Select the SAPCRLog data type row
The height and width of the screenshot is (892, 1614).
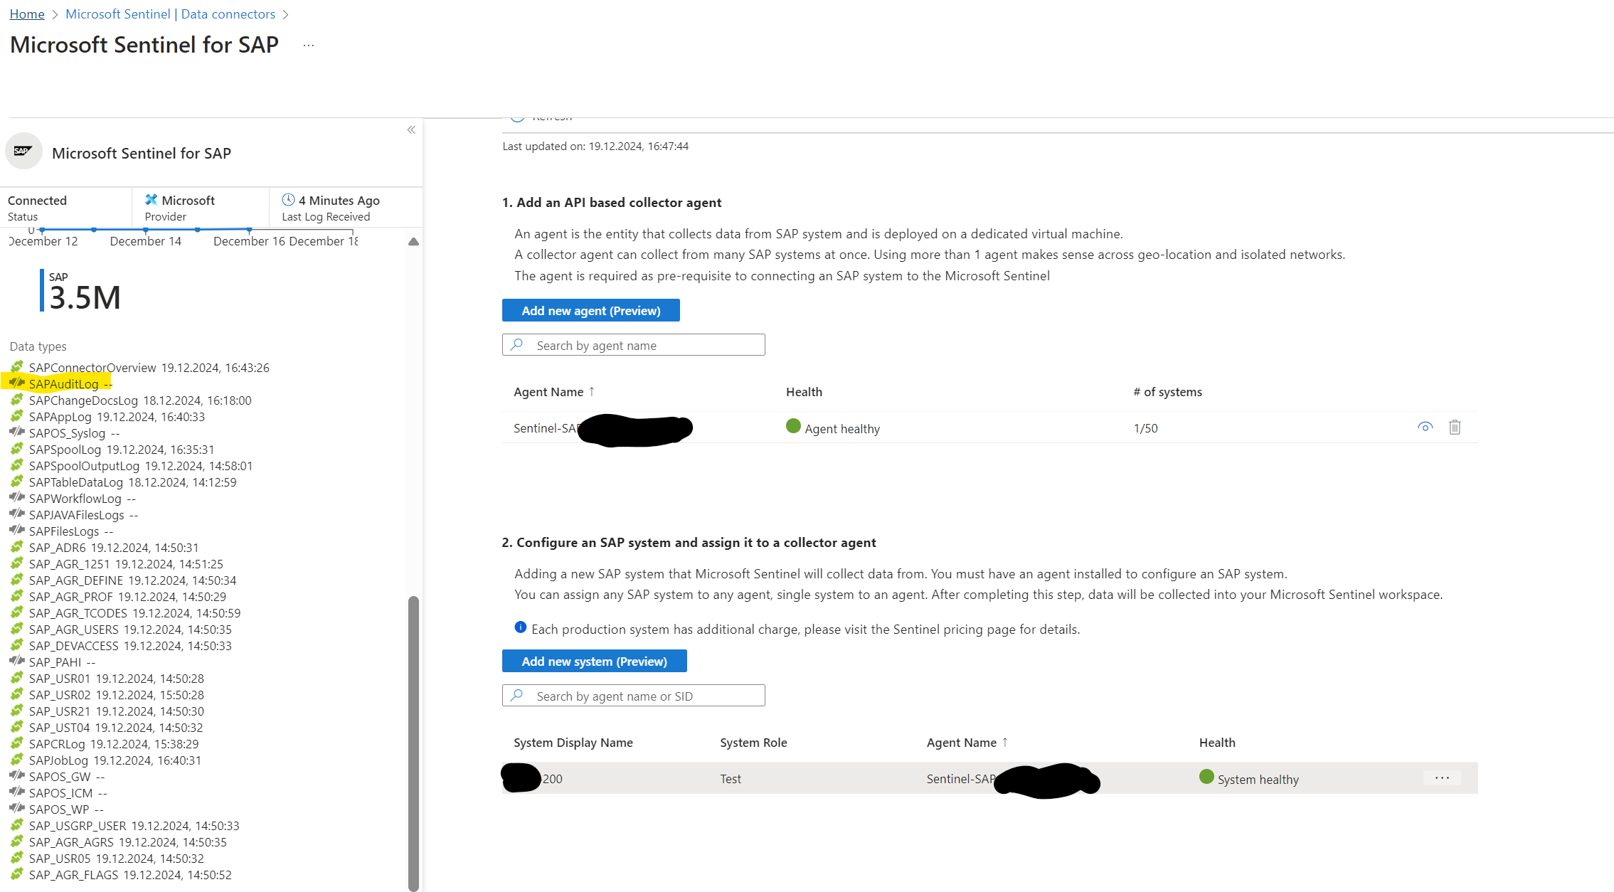click(x=105, y=743)
